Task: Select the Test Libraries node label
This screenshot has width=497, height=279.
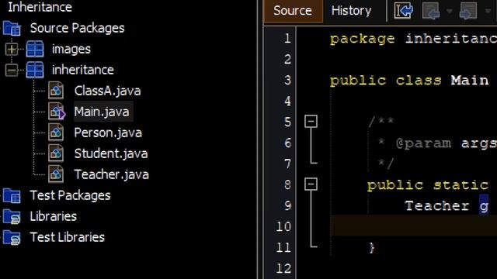Action: tap(68, 237)
